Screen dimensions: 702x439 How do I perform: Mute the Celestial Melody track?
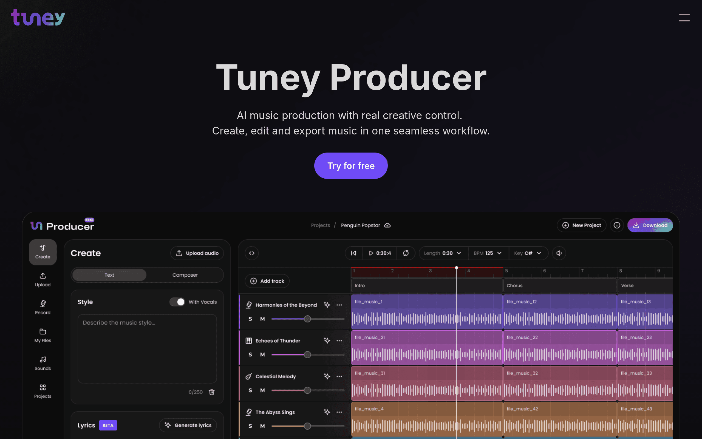pyautogui.click(x=262, y=390)
